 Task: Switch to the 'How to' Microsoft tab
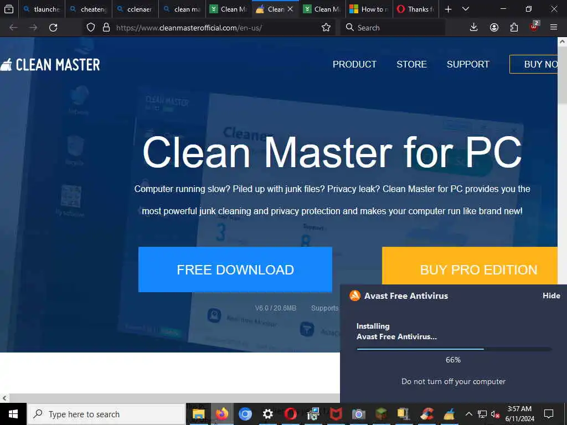click(x=369, y=9)
